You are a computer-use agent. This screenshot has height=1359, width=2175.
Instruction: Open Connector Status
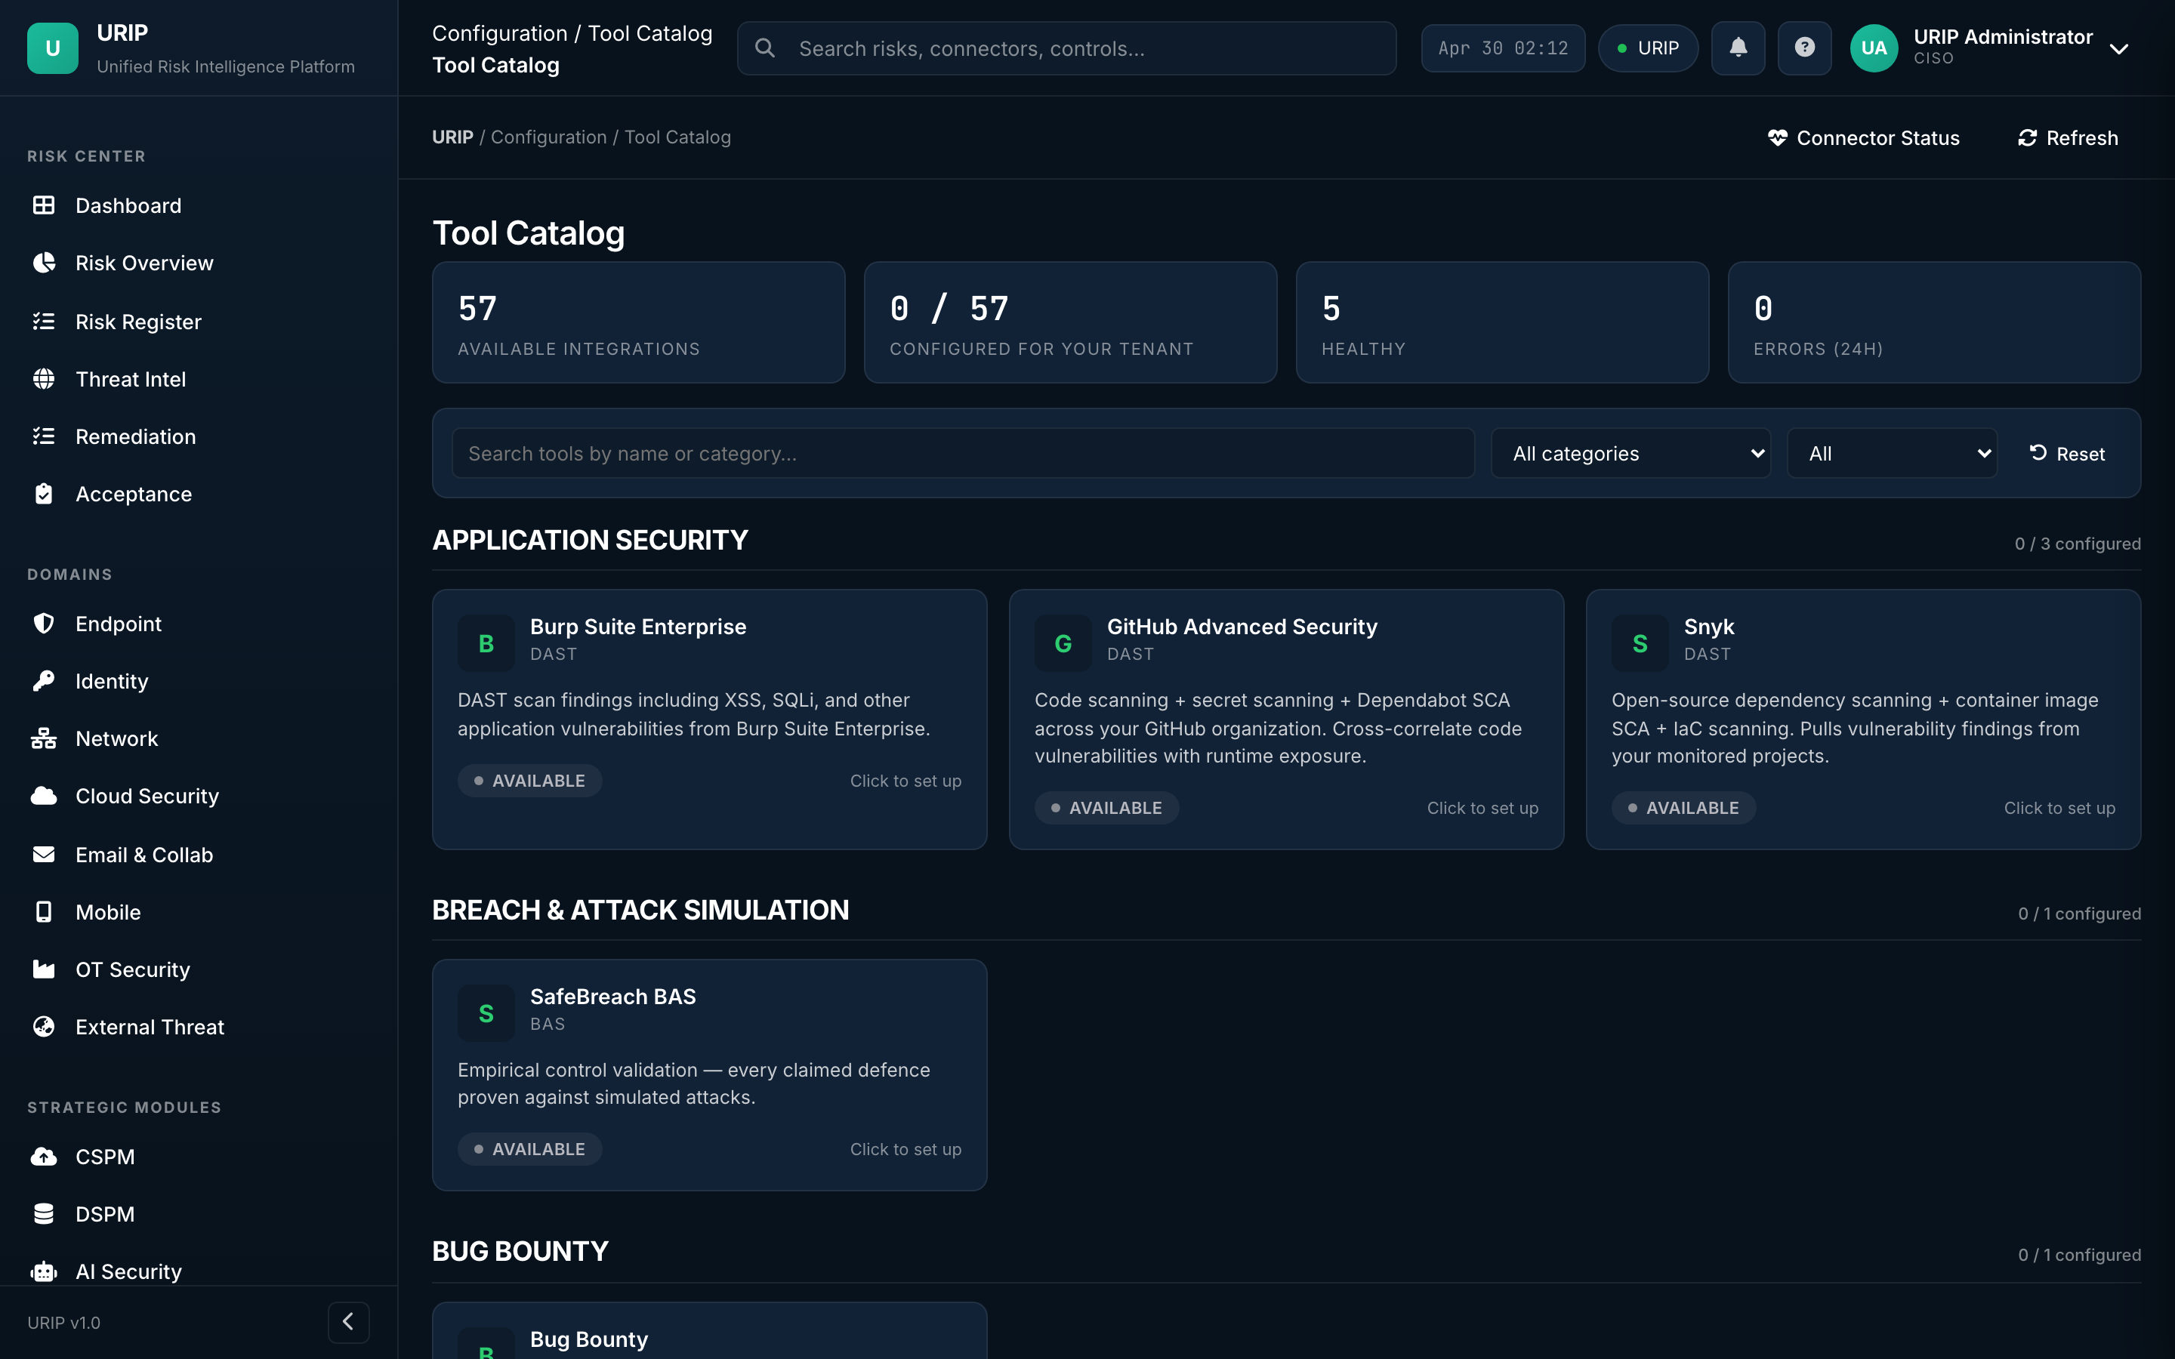click(1863, 137)
